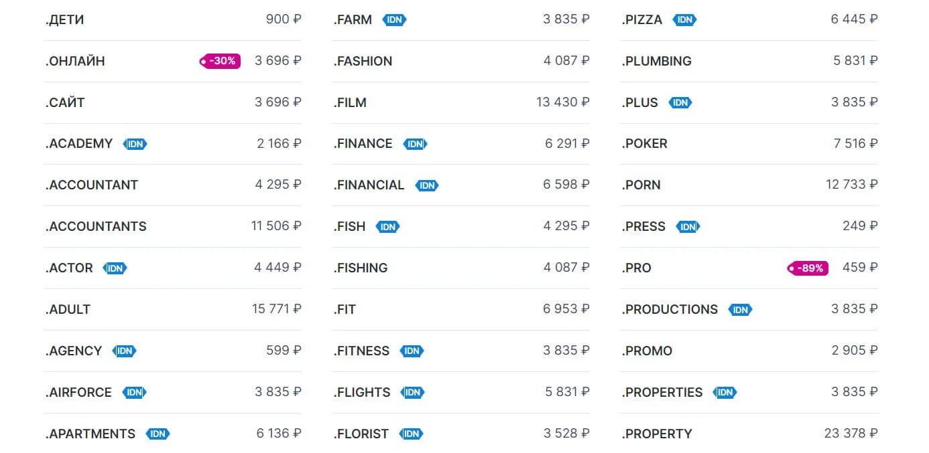Click the IDN icon next to .PIZZA
929x453 pixels.
[x=685, y=20]
